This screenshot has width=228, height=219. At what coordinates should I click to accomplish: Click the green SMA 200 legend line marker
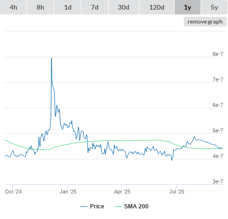pos(118,206)
